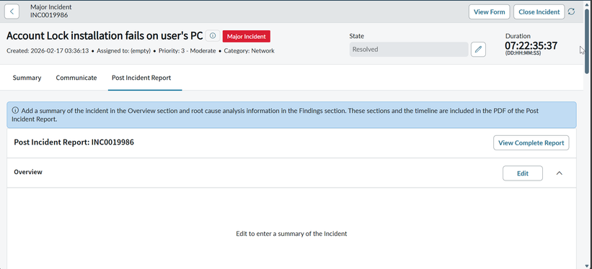
Task: Click the Category: Network text
Action: (x=249, y=51)
